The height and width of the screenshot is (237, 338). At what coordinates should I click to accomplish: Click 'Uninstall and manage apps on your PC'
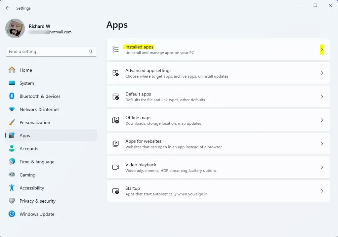[x=160, y=52]
